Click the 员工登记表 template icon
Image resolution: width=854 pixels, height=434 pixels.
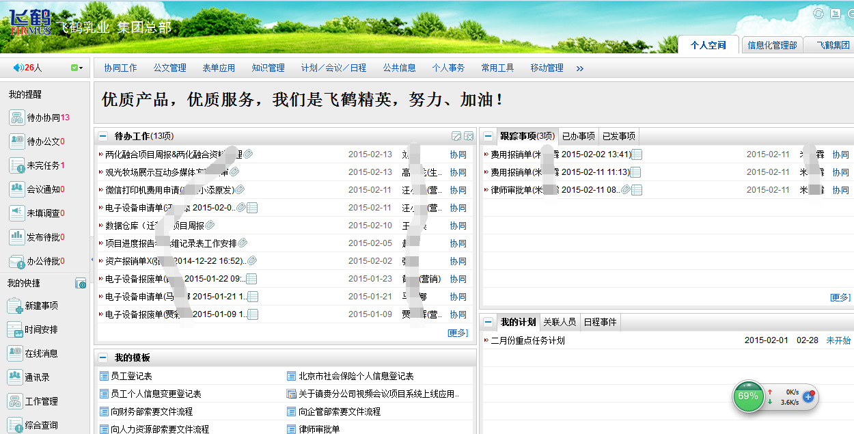click(105, 376)
